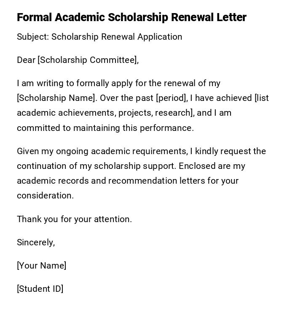This screenshot has width=295, height=315.
Task: Click the "Sincerely," closing
Action: 36,242
